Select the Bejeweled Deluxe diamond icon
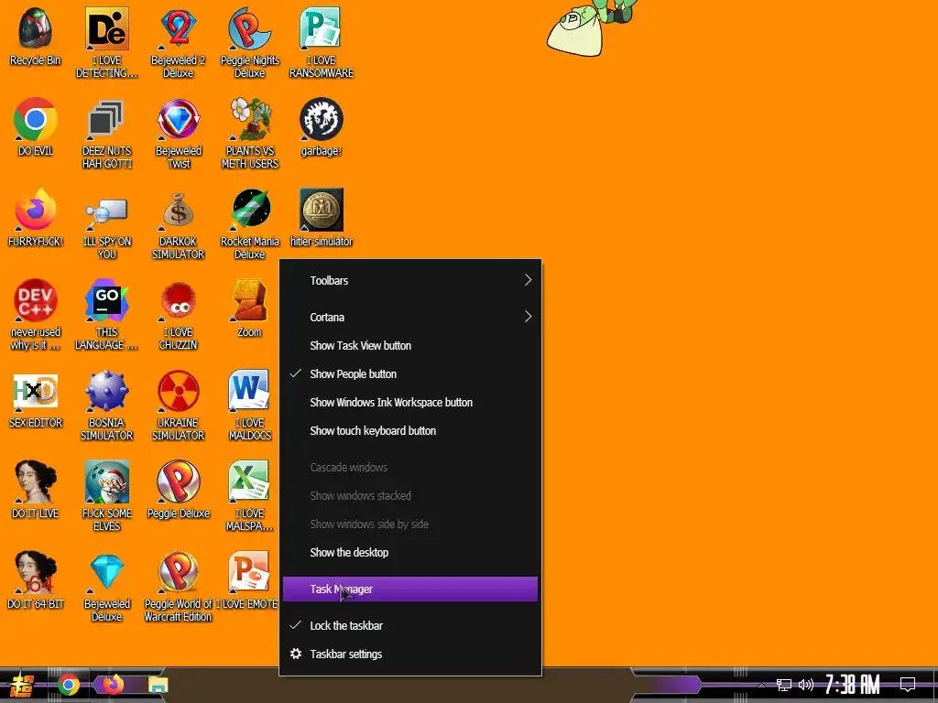Screen dimensions: 938x703 click(106, 572)
